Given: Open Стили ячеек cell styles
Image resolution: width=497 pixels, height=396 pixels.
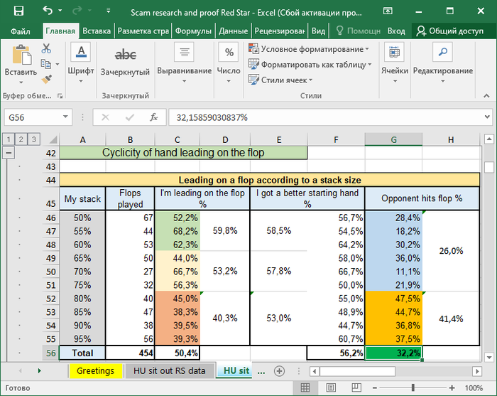Looking at the screenshot, I should (280, 80).
